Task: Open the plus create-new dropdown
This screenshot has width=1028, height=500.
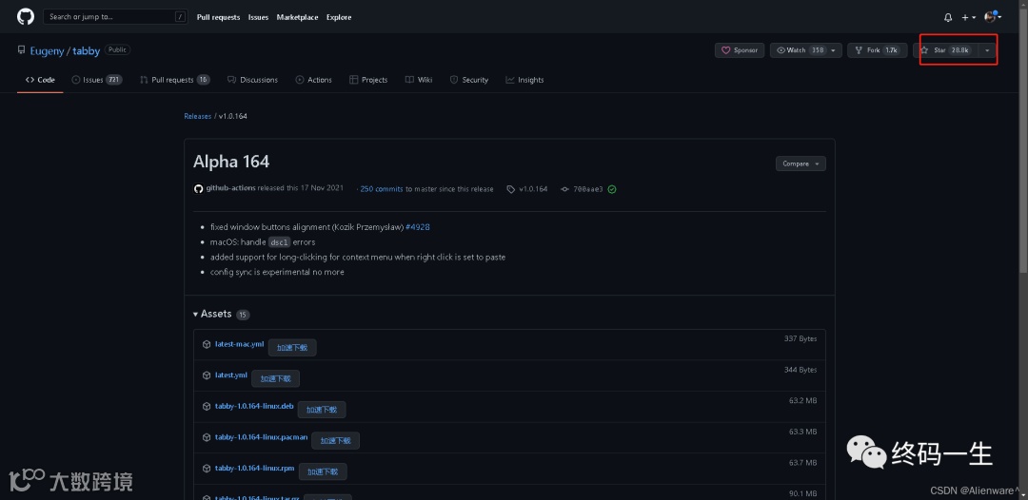Action: click(x=969, y=18)
